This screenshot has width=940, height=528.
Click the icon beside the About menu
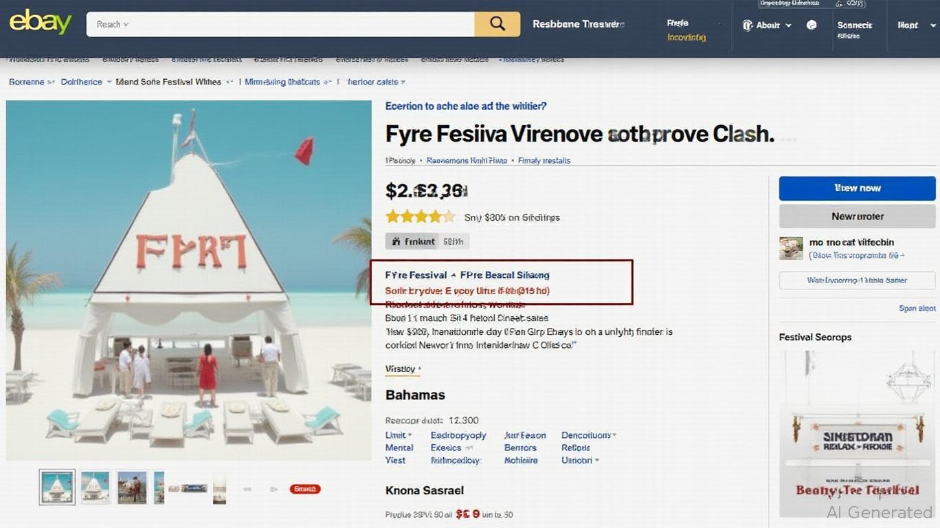(x=748, y=25)
